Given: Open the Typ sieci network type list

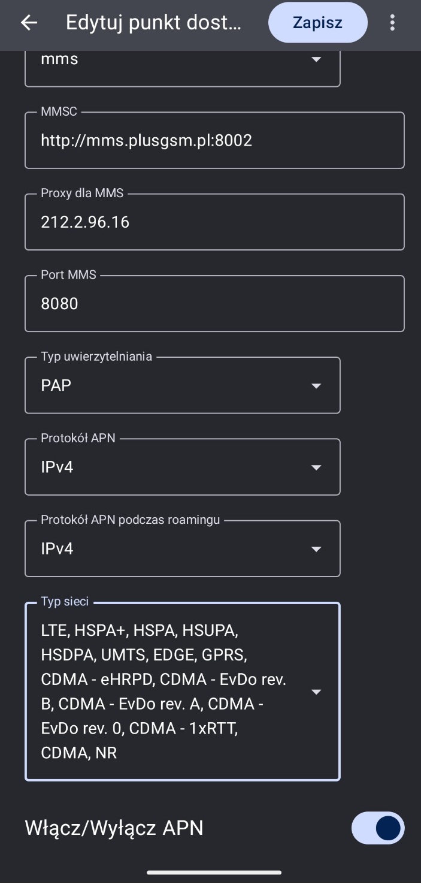Looking at the screenshot, I should [x=182, y=692].
